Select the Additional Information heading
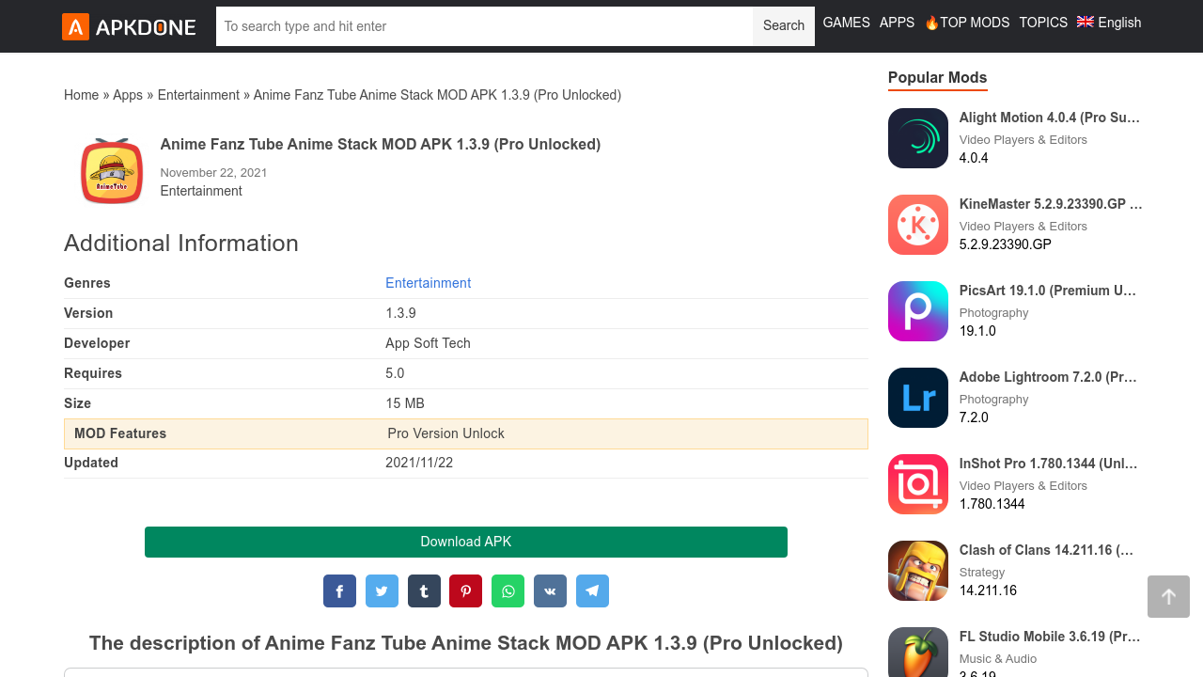 pyautogui.click(x=181, y=243)
